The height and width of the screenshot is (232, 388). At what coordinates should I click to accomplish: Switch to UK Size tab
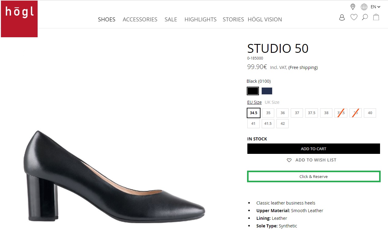tap(272, 102)
